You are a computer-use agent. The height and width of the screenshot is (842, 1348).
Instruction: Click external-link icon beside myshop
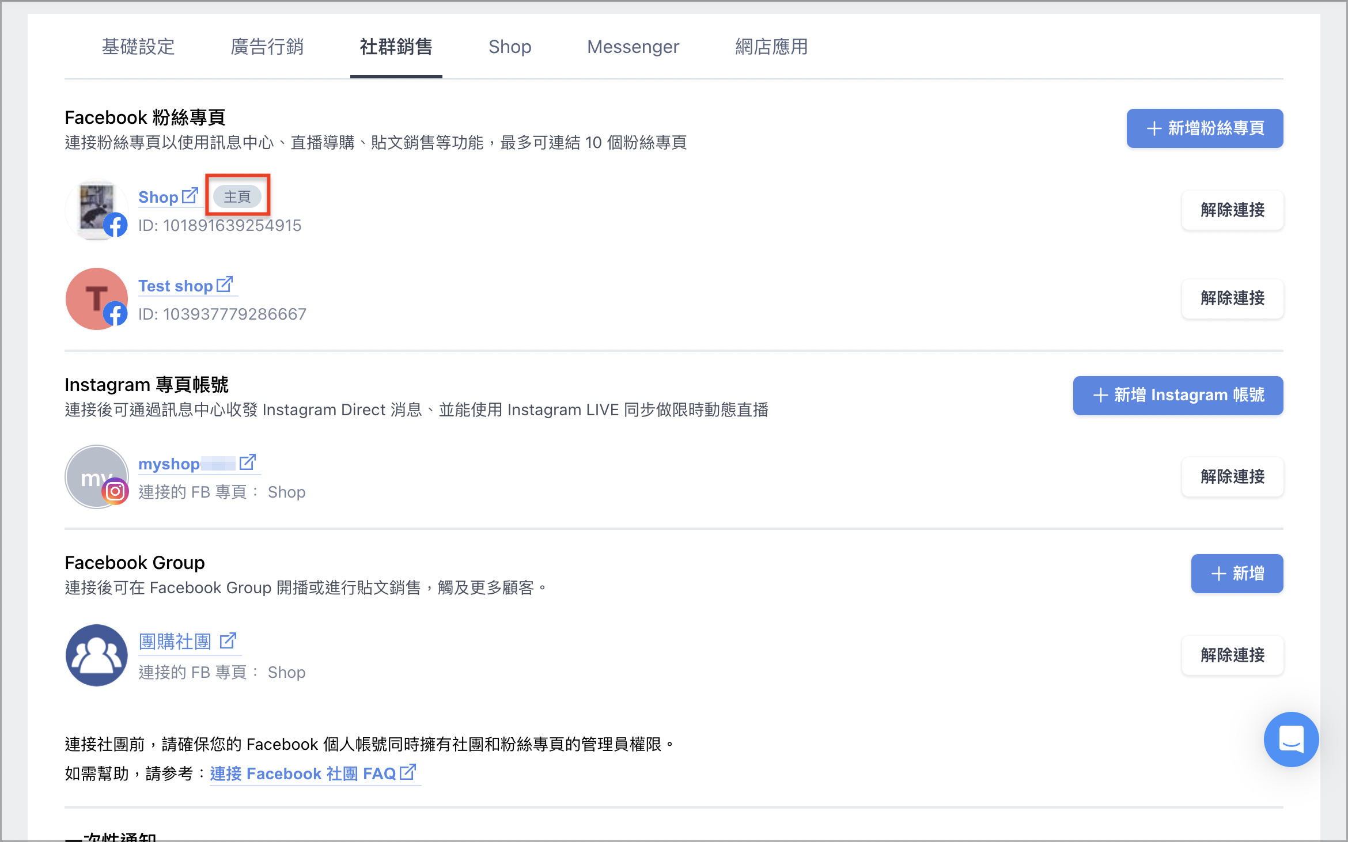pos(248,462)
